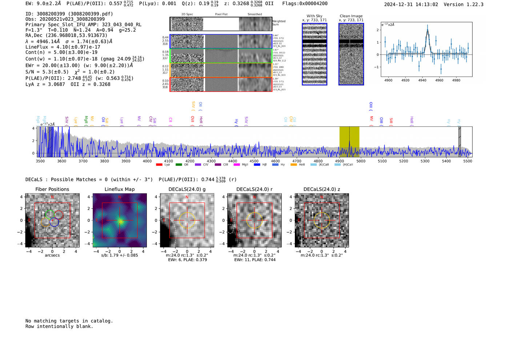Click the 'Q(z): 0.19' header value
This screenshot has width=509, height=346.
(200, 4)
